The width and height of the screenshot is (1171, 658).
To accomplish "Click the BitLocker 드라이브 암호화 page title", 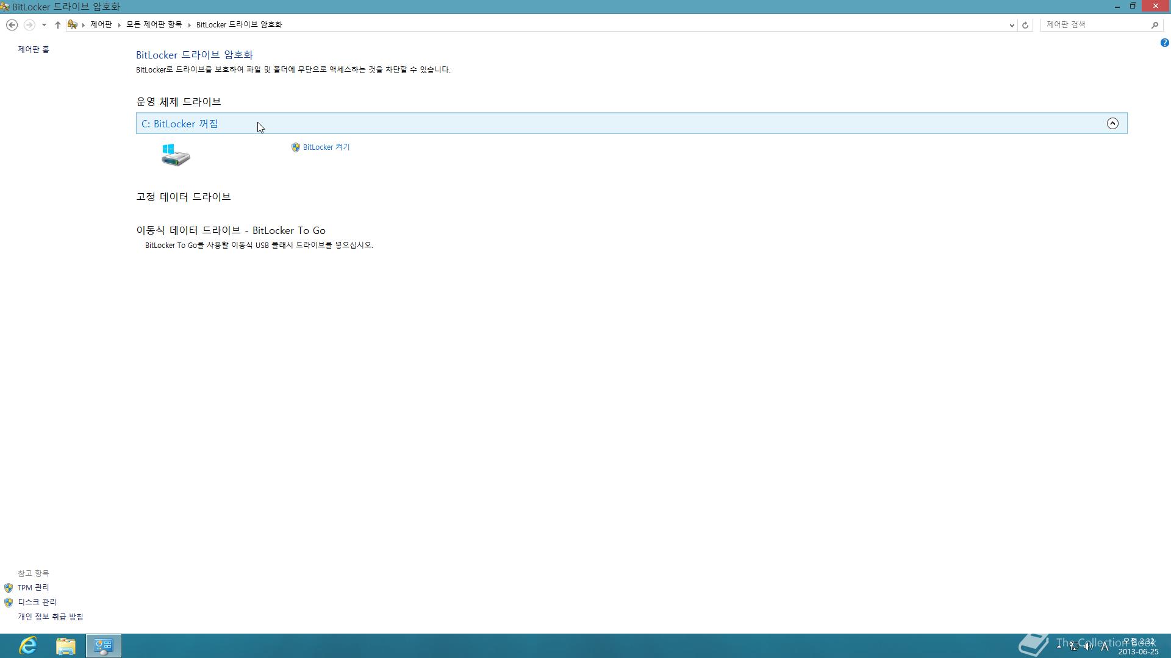I will point(195,55).
